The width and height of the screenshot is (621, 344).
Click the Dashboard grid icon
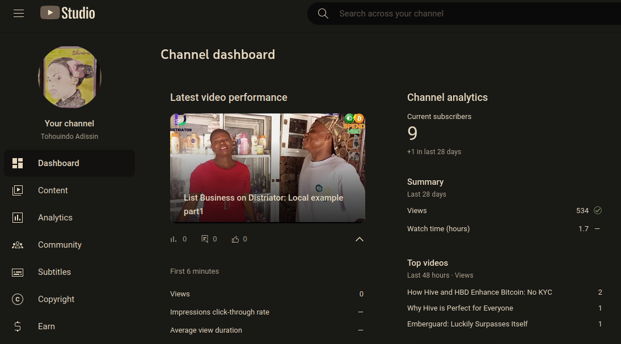click(18, 163)
